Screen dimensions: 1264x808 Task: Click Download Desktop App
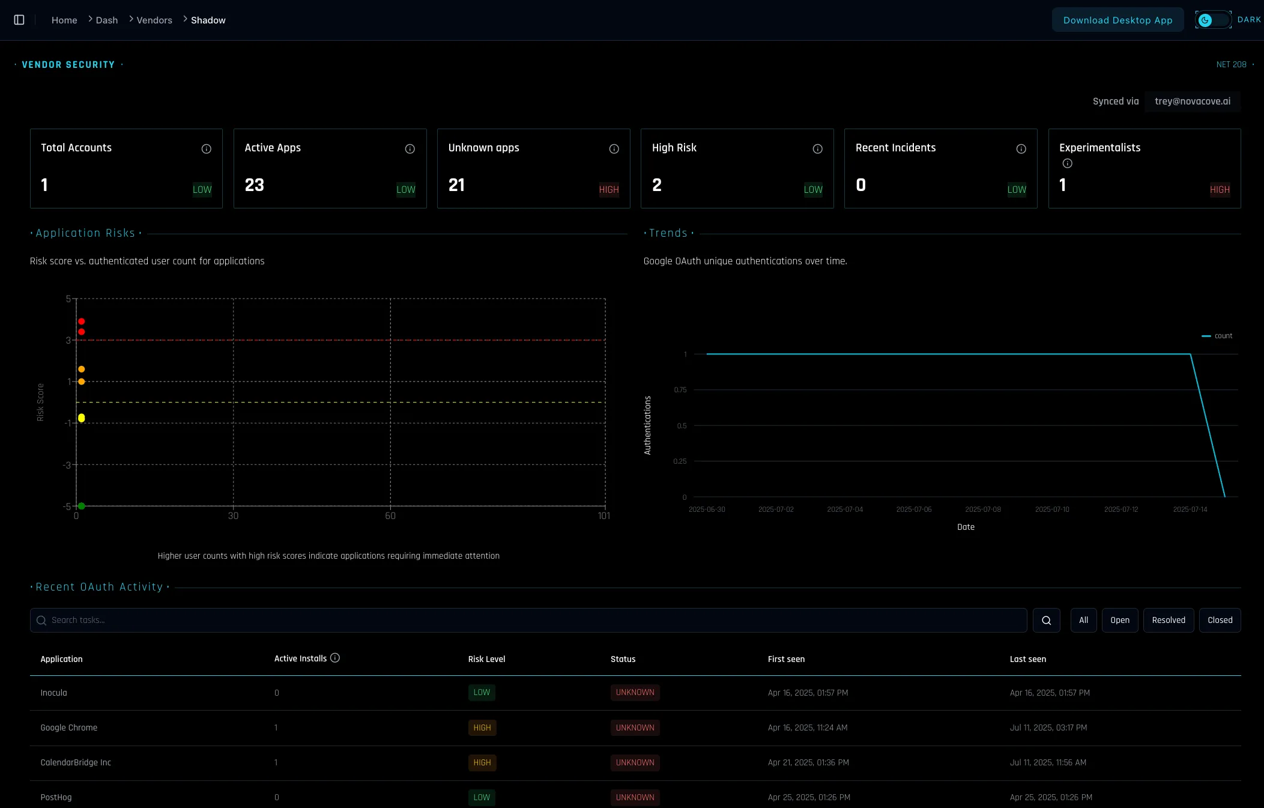tap(1117, 20)
